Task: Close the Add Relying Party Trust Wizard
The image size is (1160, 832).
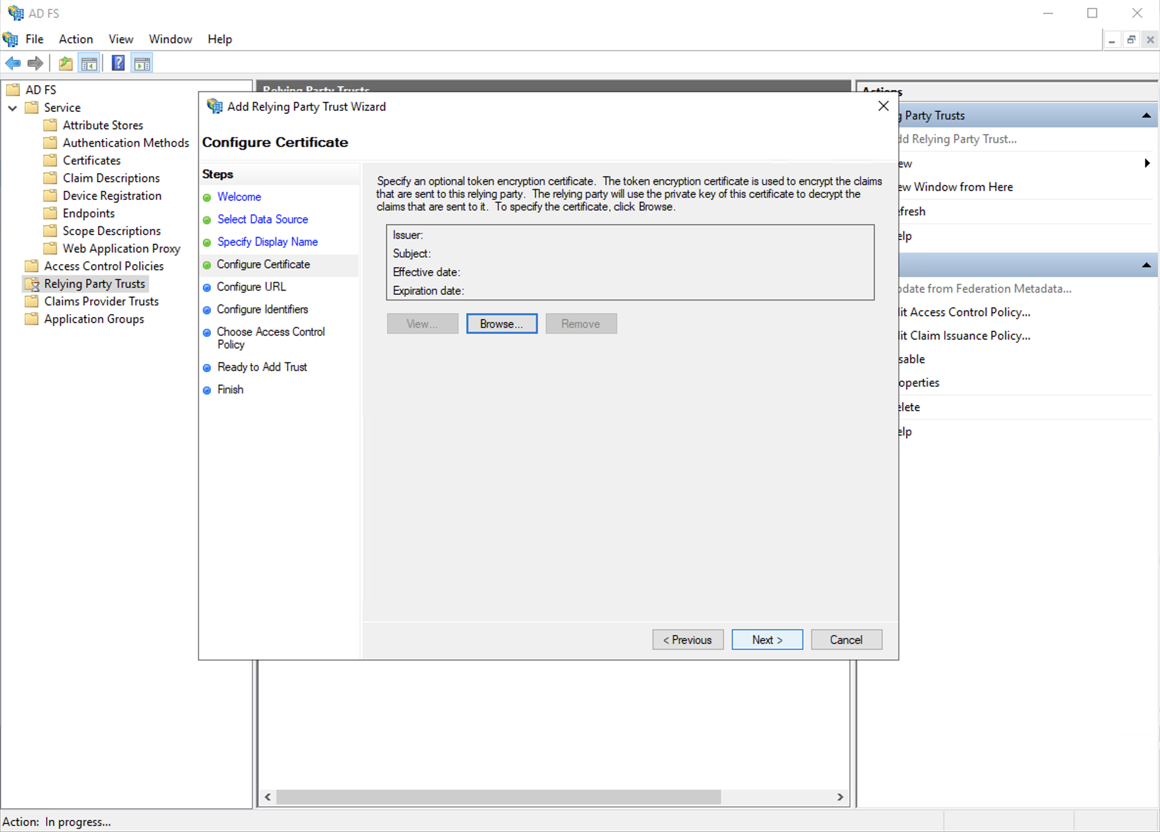Action: click(883, 106)
